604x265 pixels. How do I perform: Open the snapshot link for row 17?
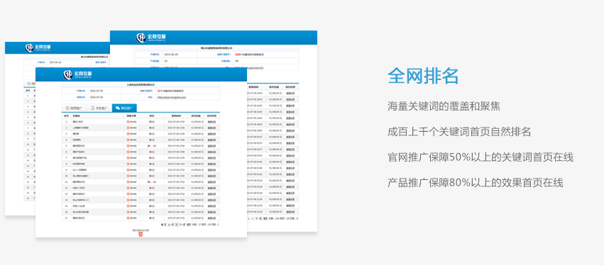point(212,218)
